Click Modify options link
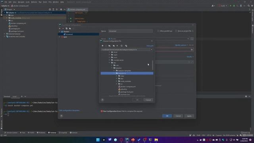Image resolution: width=254 pixels, height=143 pixels. point(181,45)
